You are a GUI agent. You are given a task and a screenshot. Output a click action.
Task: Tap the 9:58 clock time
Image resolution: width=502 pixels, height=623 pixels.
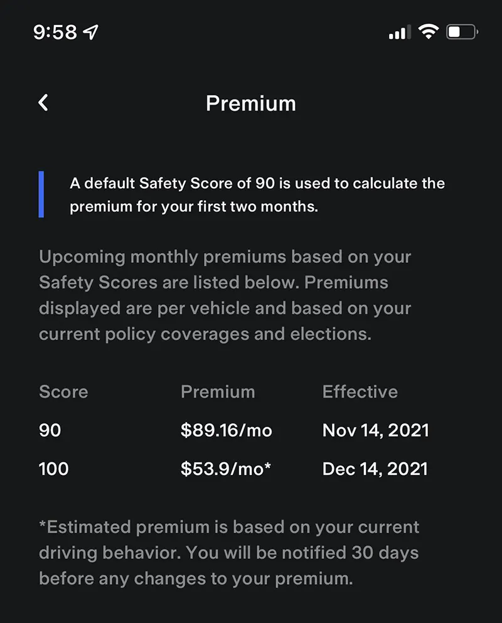click(55, 33)
